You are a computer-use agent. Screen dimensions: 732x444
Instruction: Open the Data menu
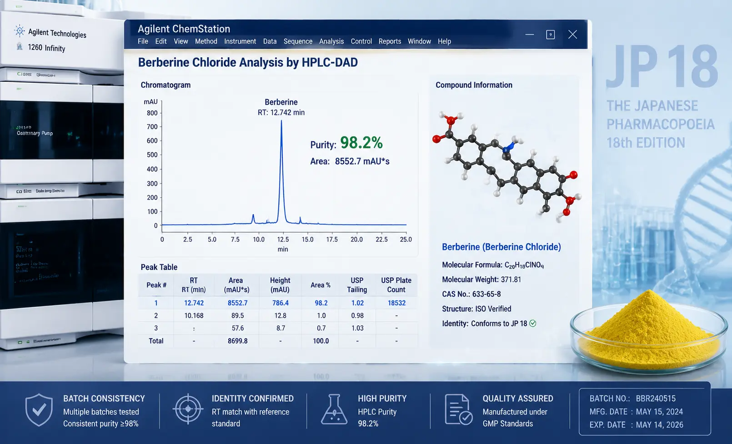(x=270, y=41)
